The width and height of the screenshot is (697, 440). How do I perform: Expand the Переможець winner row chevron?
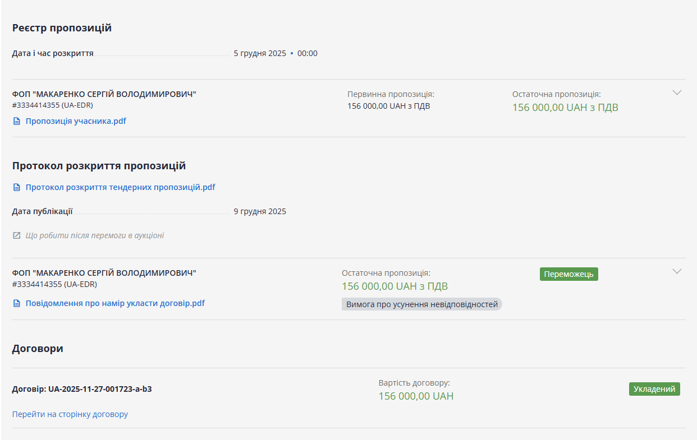pyautogui.click(x=677, y=271)
